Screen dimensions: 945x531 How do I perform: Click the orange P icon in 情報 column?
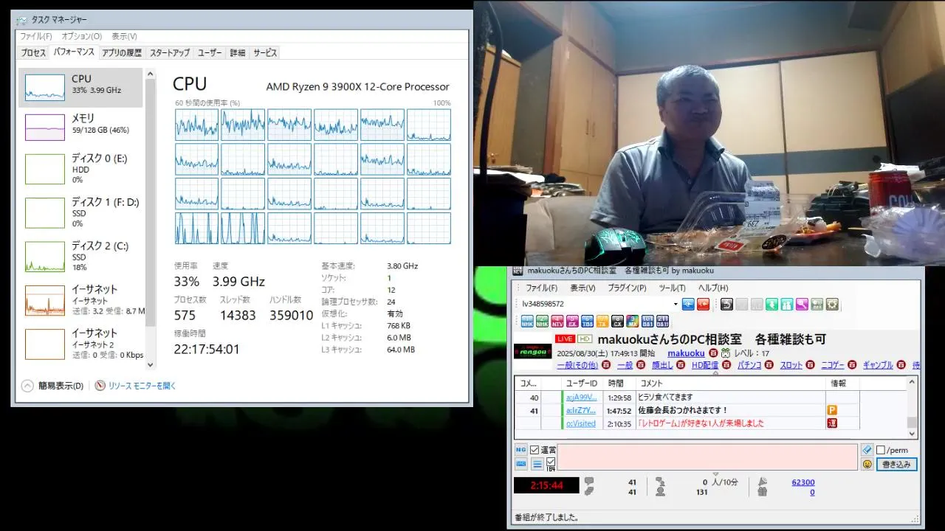coord(832,410)
